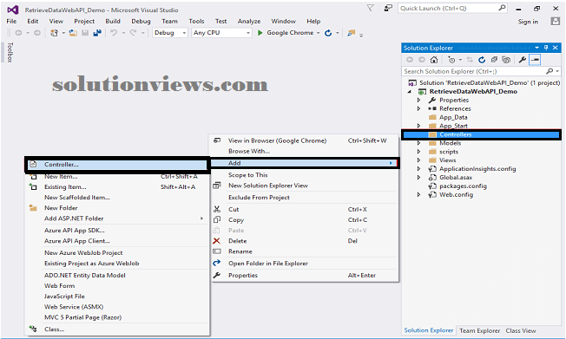Click the Undo icon in the toolbar
This screenshot has width=566, height=339.
pyautogui.click(x=114, y=33)
